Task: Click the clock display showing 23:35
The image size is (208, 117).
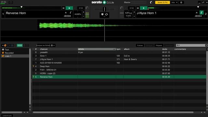Action: coord(4,2)
